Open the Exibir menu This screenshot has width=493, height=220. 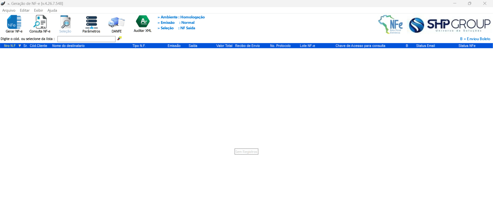click(x=39, y=11)
